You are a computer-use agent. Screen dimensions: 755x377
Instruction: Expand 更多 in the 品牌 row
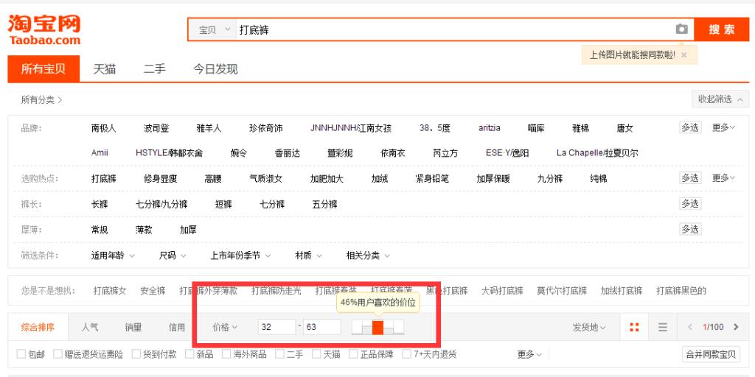(724, 127)
